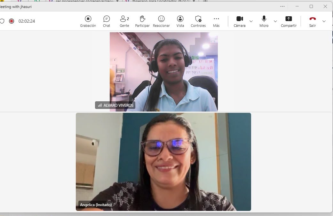
Task: Minimize the meeting window
Action: pyautogui.click(x=297, y=6)
